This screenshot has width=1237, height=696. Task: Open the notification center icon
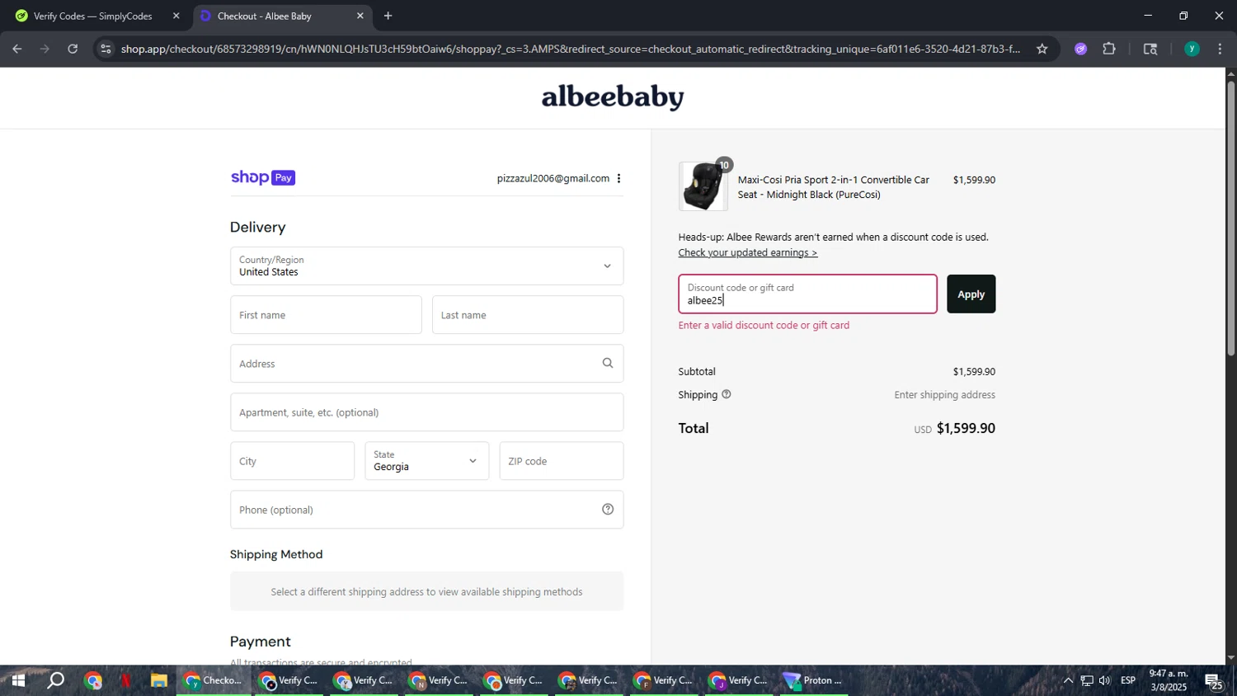[1215, 681]
